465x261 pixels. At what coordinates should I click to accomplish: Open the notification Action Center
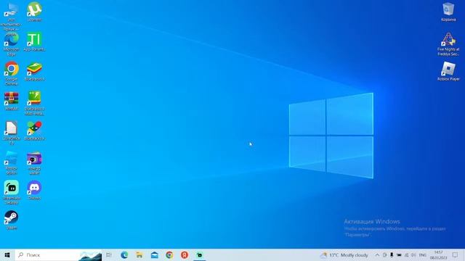[x=456, y=254]
